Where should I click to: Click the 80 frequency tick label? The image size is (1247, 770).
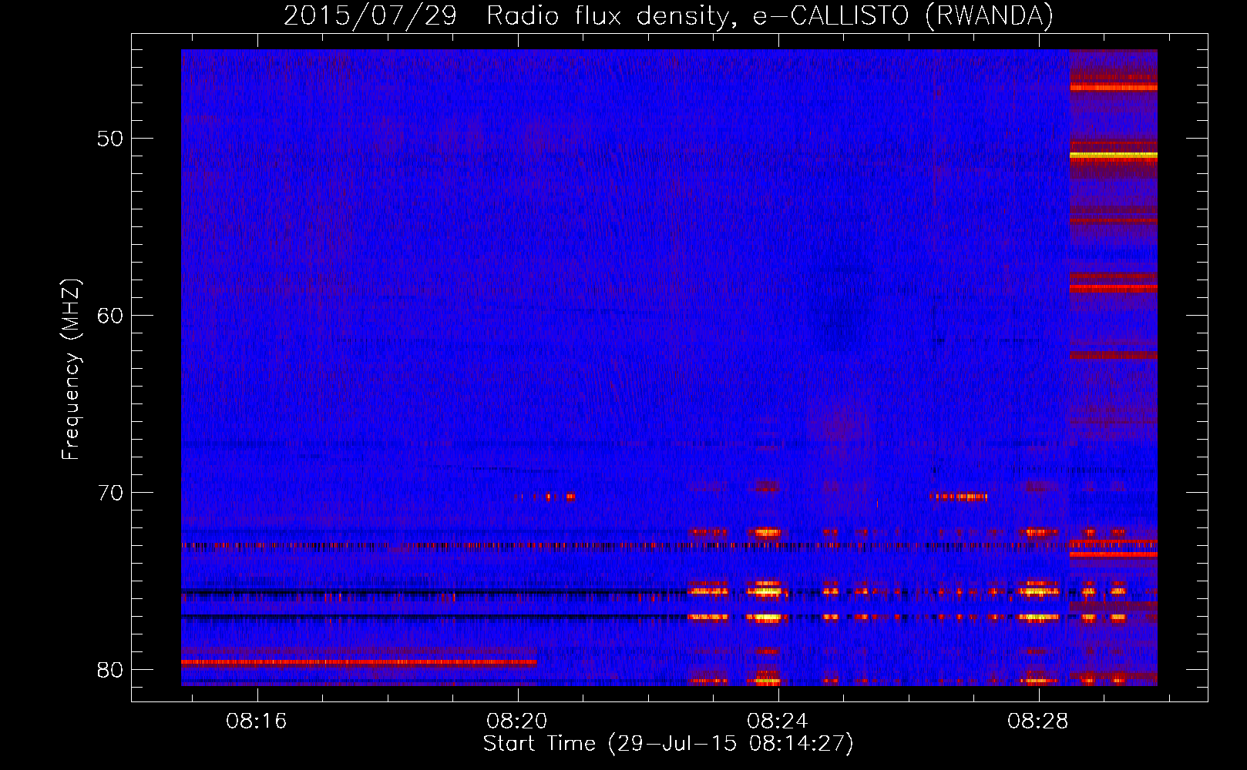click(x=111, y=669)
